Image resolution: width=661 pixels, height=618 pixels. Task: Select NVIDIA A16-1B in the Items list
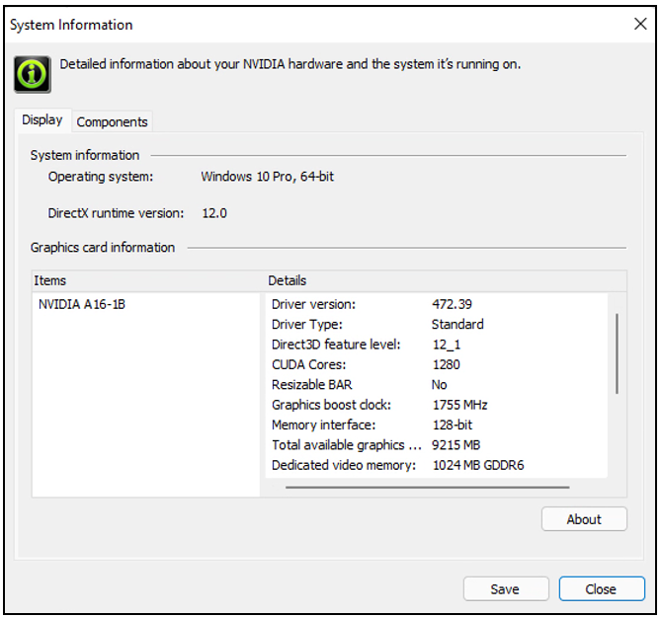tap(82, 304)
